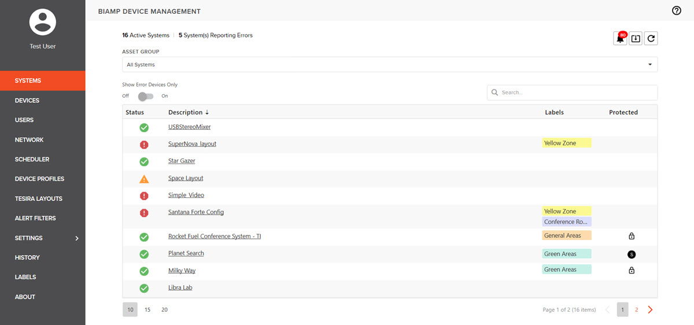
Task: Open the help question mark icon
Action: [676, 11]
